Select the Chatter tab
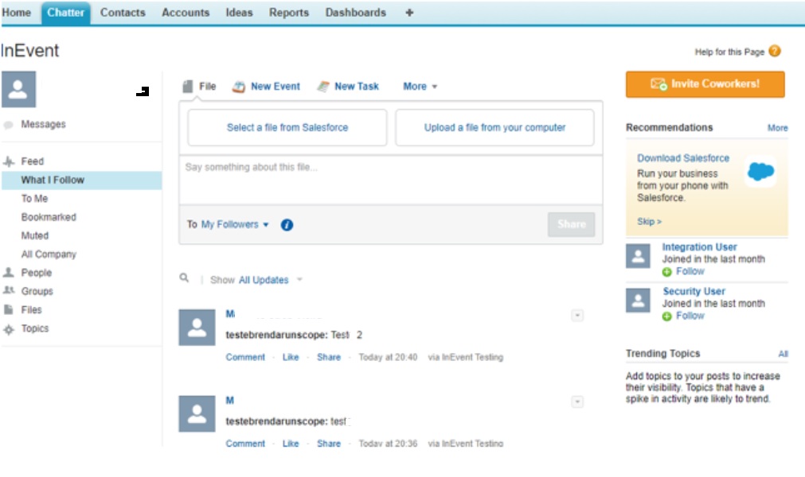This screenshot has height=477, width=805. 66,13
